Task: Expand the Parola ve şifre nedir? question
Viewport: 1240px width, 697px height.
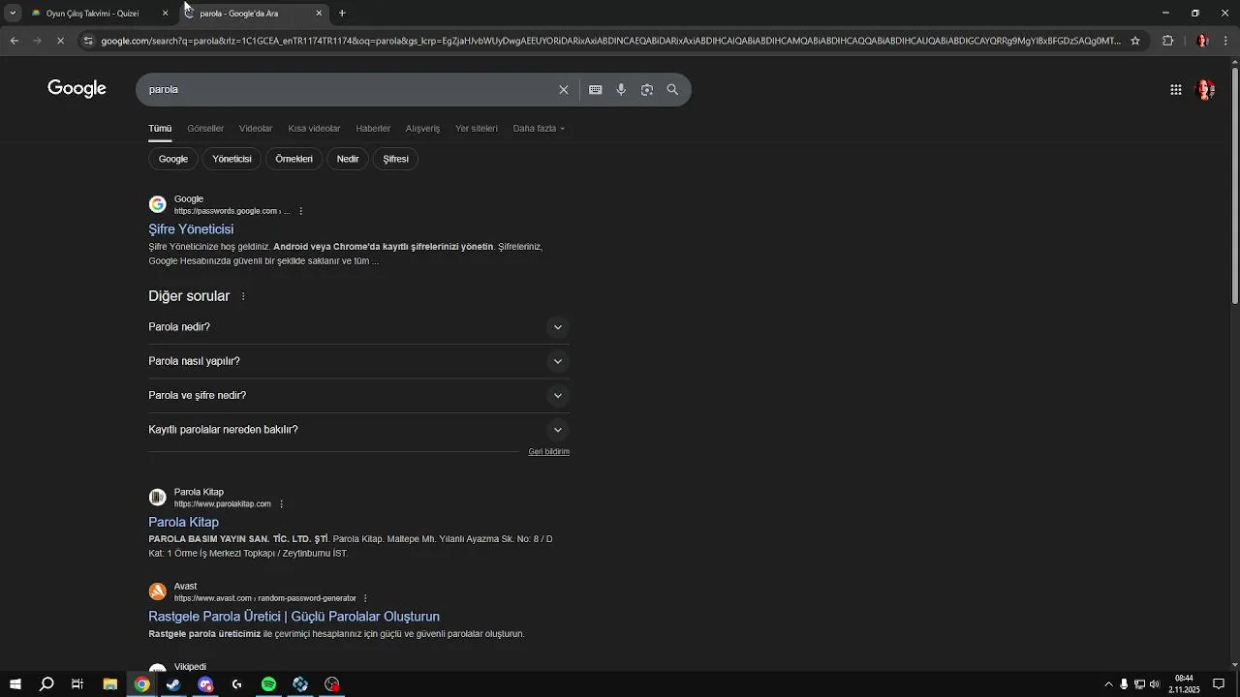Action: [358, 395]
